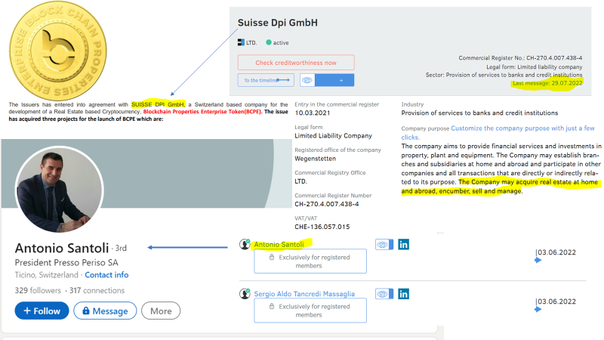Screen dimensions: 604x340
Task: Open Antonio Santoli's registry entry link
Action: (x=279, y=244)
